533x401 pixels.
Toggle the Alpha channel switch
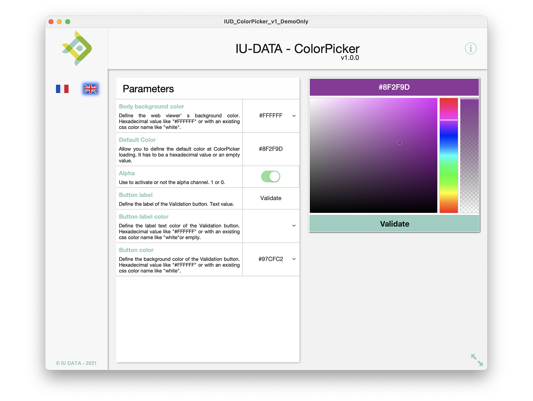(x=271, y=177)
